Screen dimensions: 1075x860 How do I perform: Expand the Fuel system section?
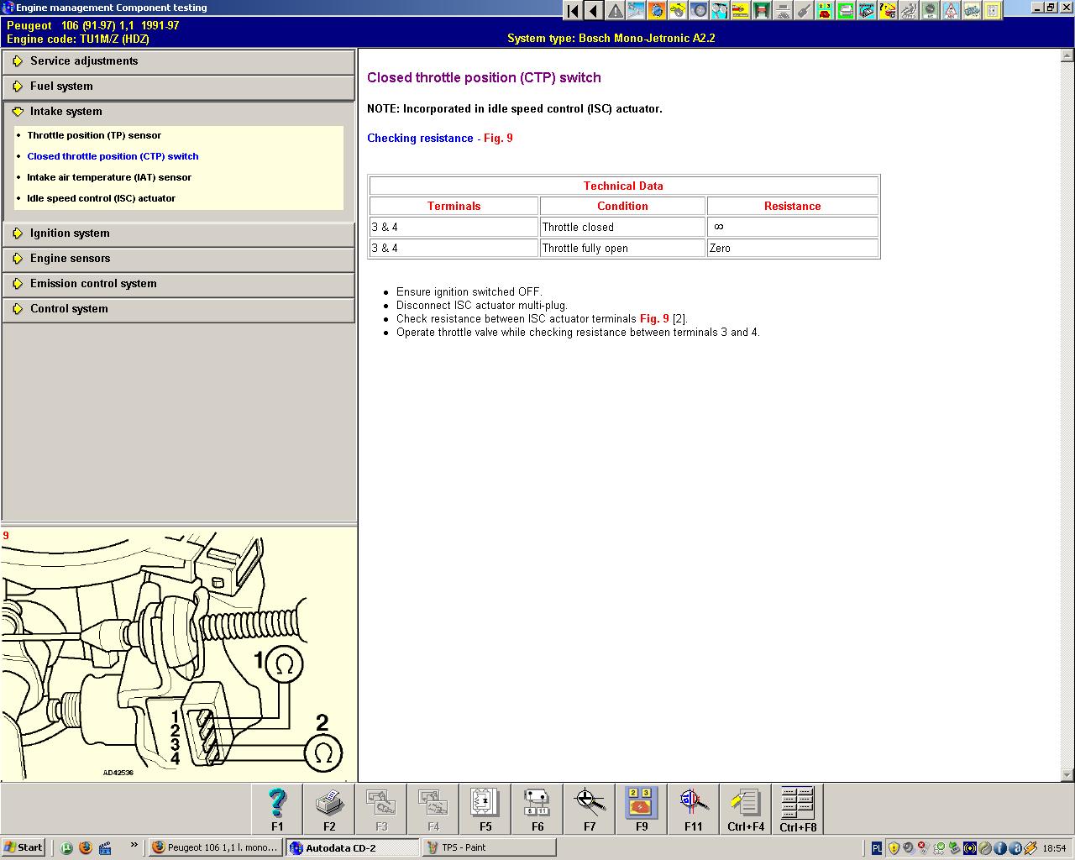[x=178, y=87]
